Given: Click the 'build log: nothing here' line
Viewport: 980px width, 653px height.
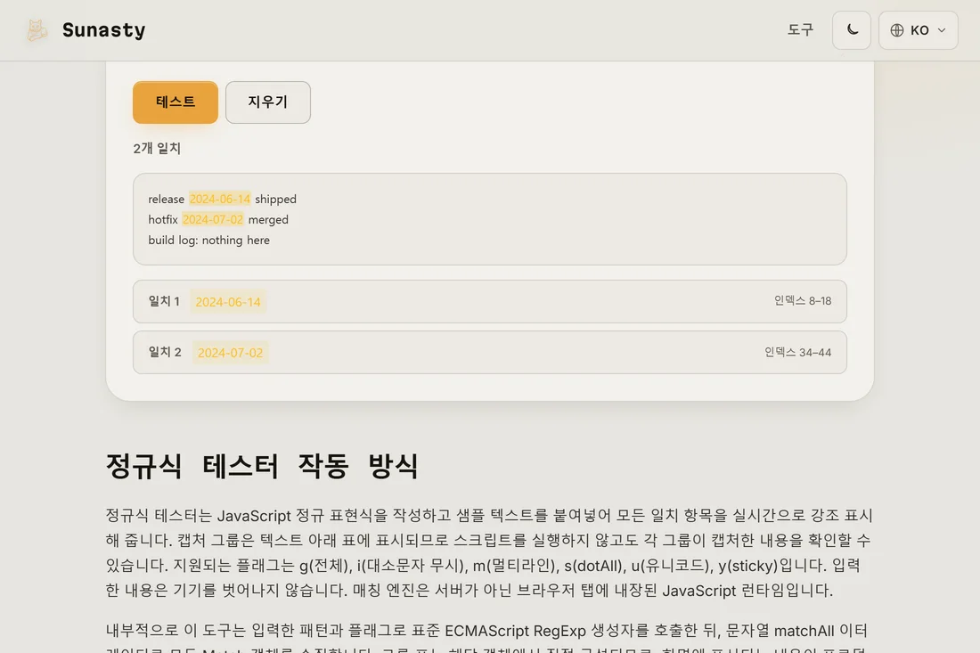Looking at the screenshot, I should [208, 240].
